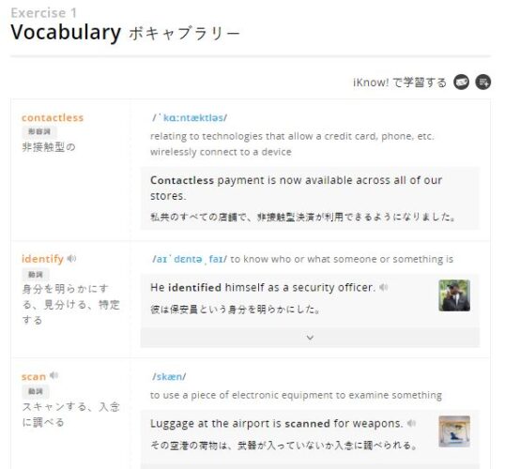Click the contactless pronunciation text
Screen dimensions: 505x469
click(x=190, y=118)
